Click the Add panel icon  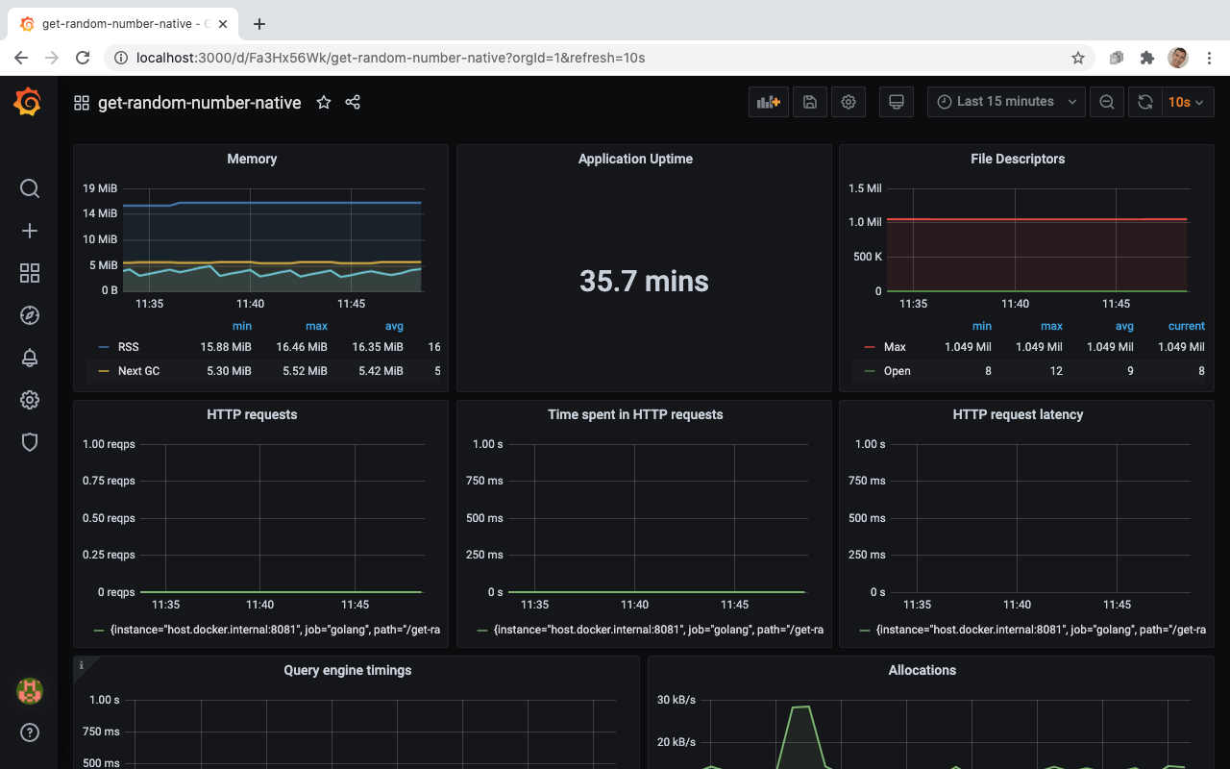(768, 102)
